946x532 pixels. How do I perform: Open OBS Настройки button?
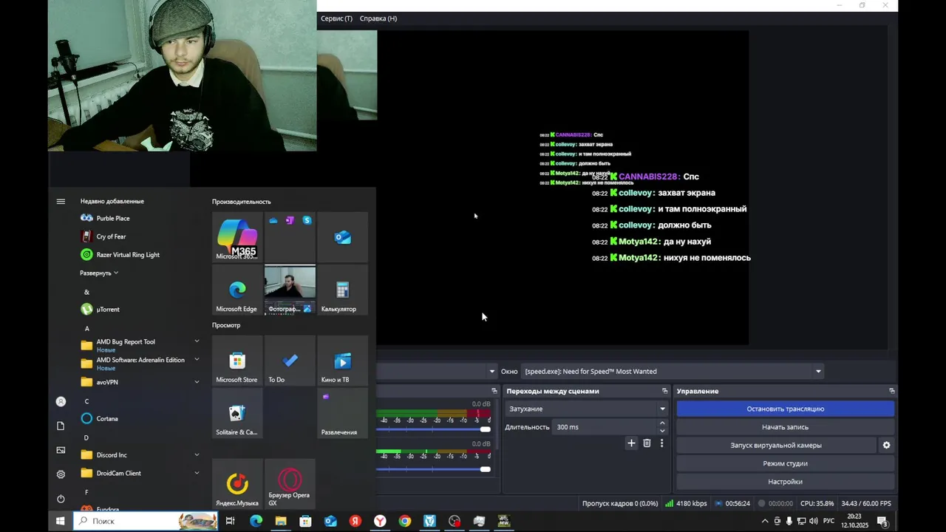(785, 482)
